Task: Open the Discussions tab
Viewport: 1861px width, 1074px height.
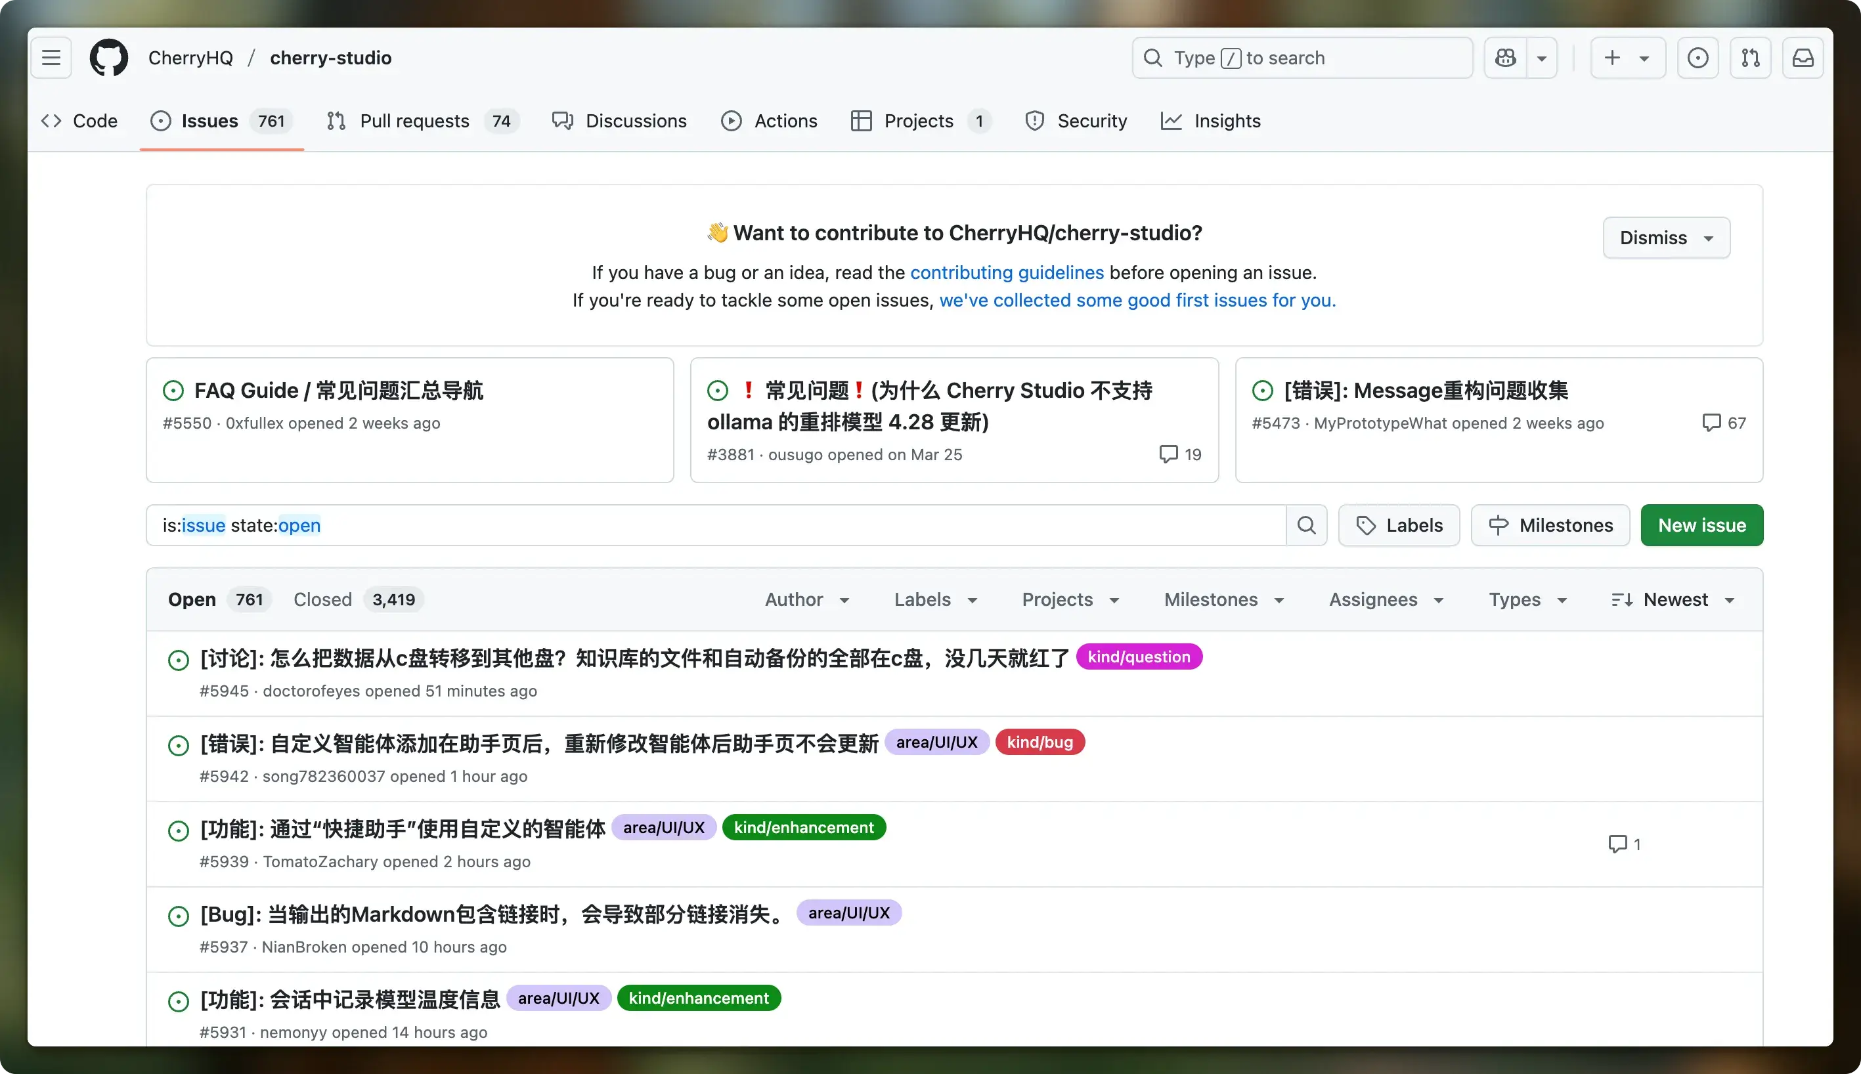Action: click(x=635, y=120)
